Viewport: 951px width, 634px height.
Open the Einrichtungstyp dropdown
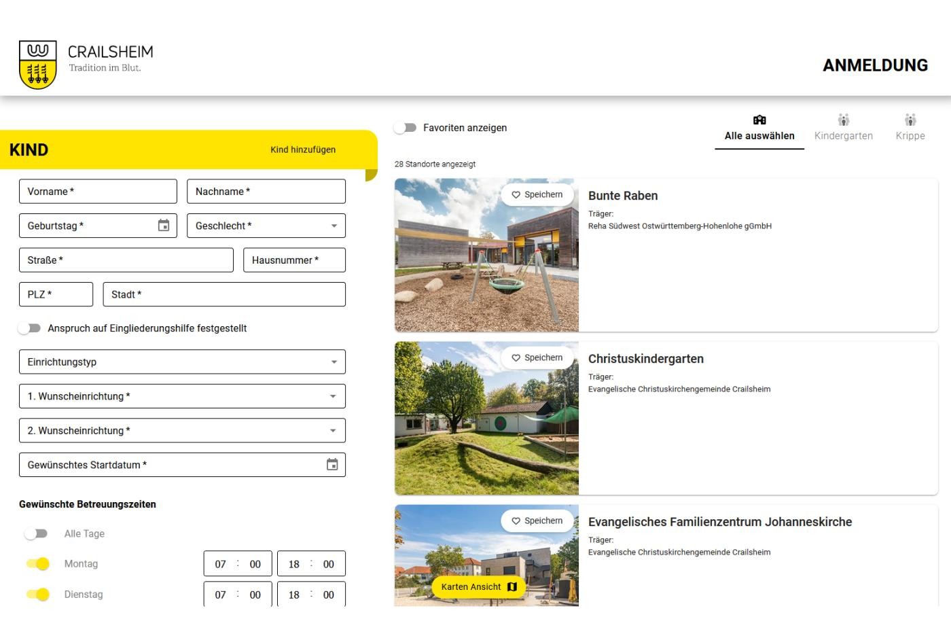point(182,362)
